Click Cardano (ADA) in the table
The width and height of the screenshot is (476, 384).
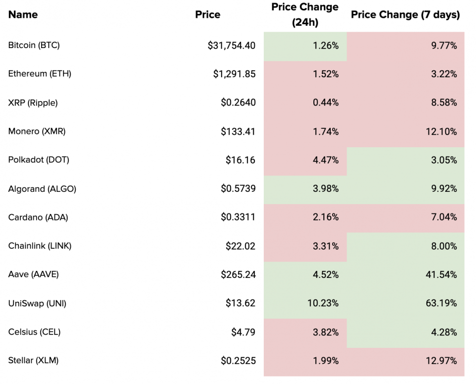tap(38, 217)
